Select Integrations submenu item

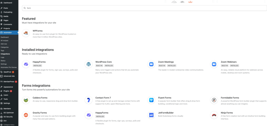[5, 54]
